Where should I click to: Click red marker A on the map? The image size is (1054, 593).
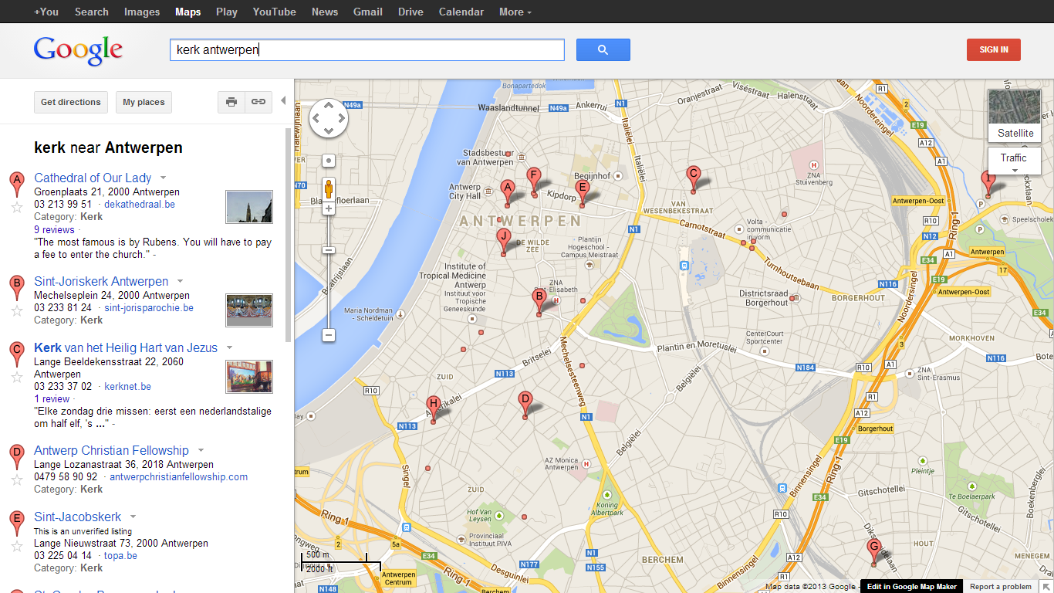(x=507, y=192)
